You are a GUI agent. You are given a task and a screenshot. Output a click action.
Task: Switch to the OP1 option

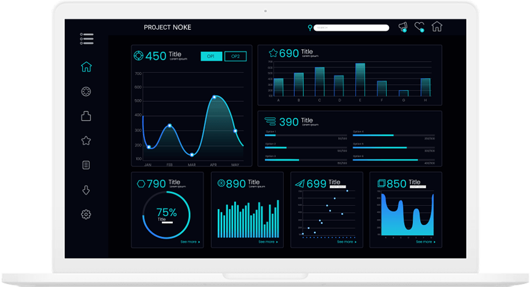click(x=211, y=56)
